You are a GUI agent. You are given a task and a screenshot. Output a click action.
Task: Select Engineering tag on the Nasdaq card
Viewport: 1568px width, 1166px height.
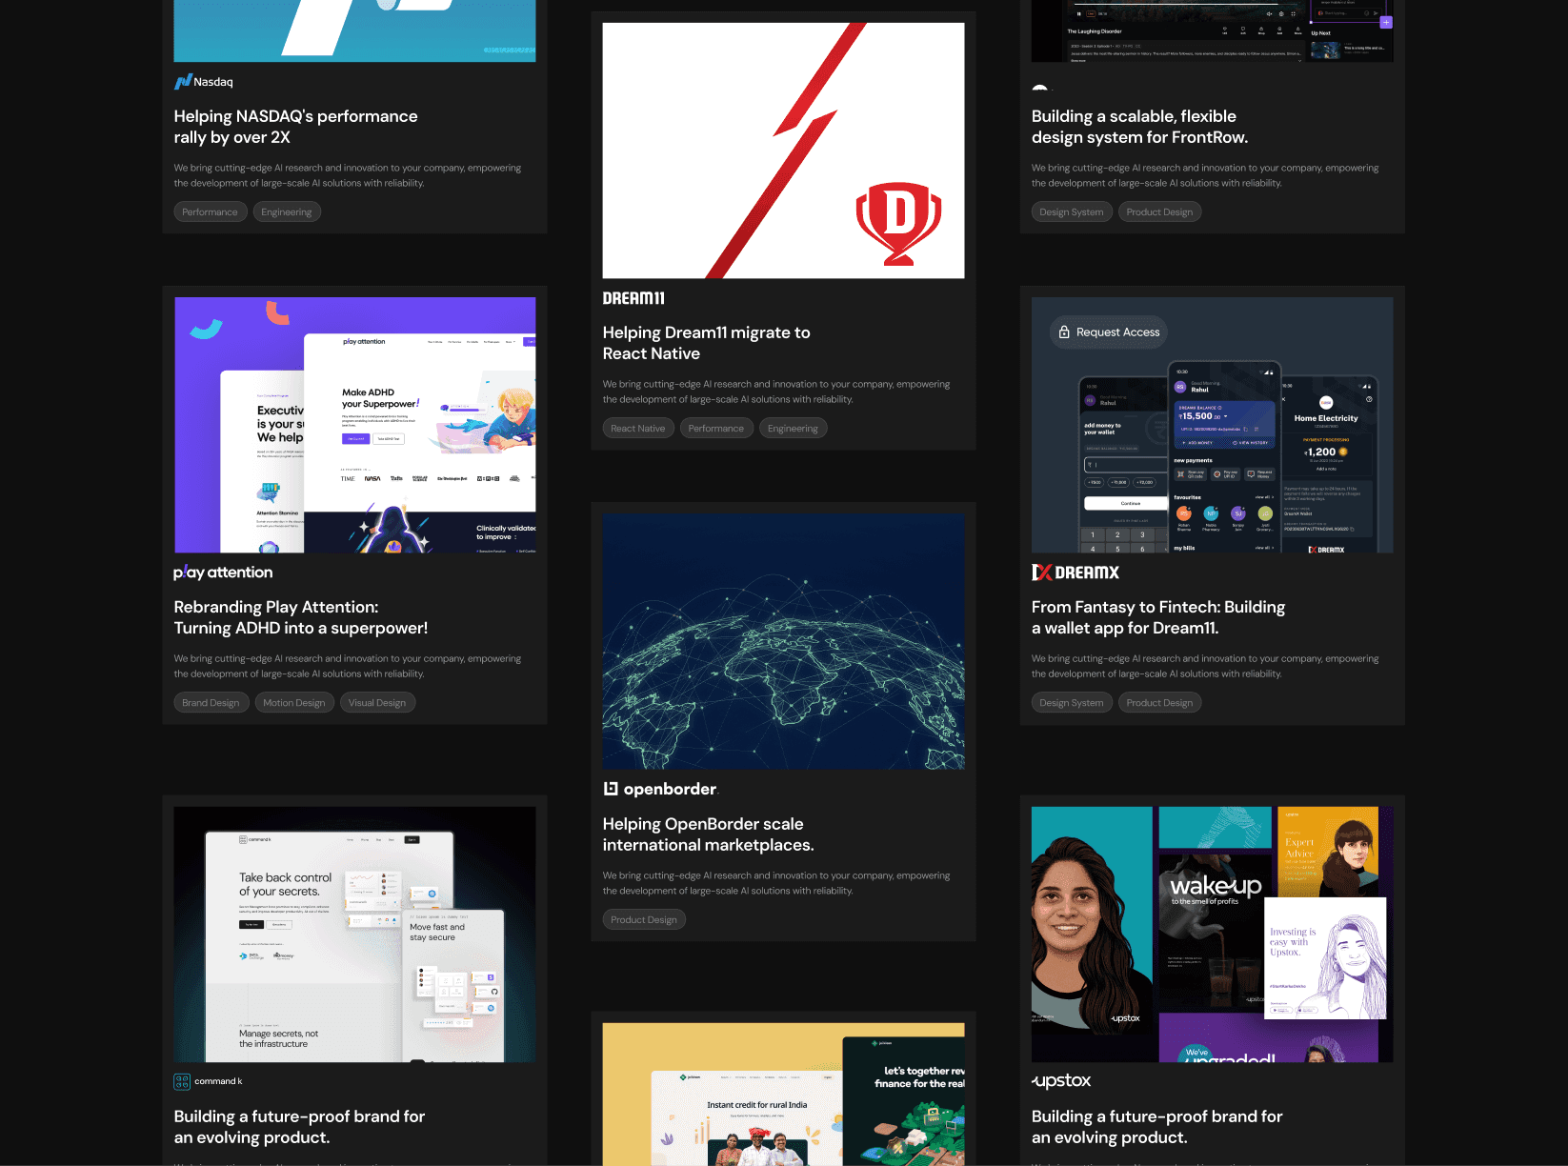287,212
